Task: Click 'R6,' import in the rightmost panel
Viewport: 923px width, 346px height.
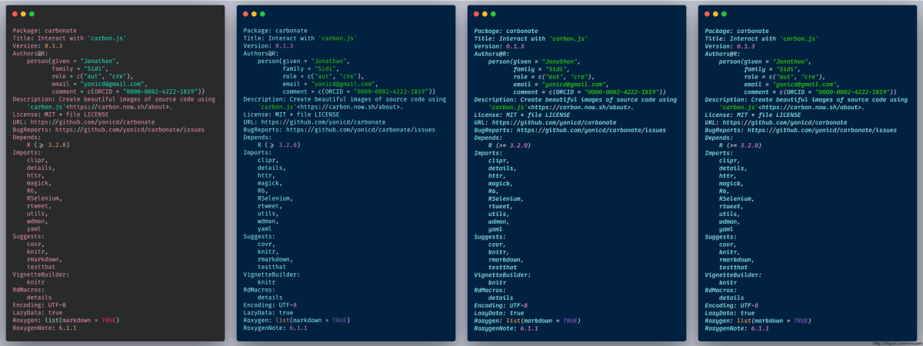Action: [x=725, y=191]
